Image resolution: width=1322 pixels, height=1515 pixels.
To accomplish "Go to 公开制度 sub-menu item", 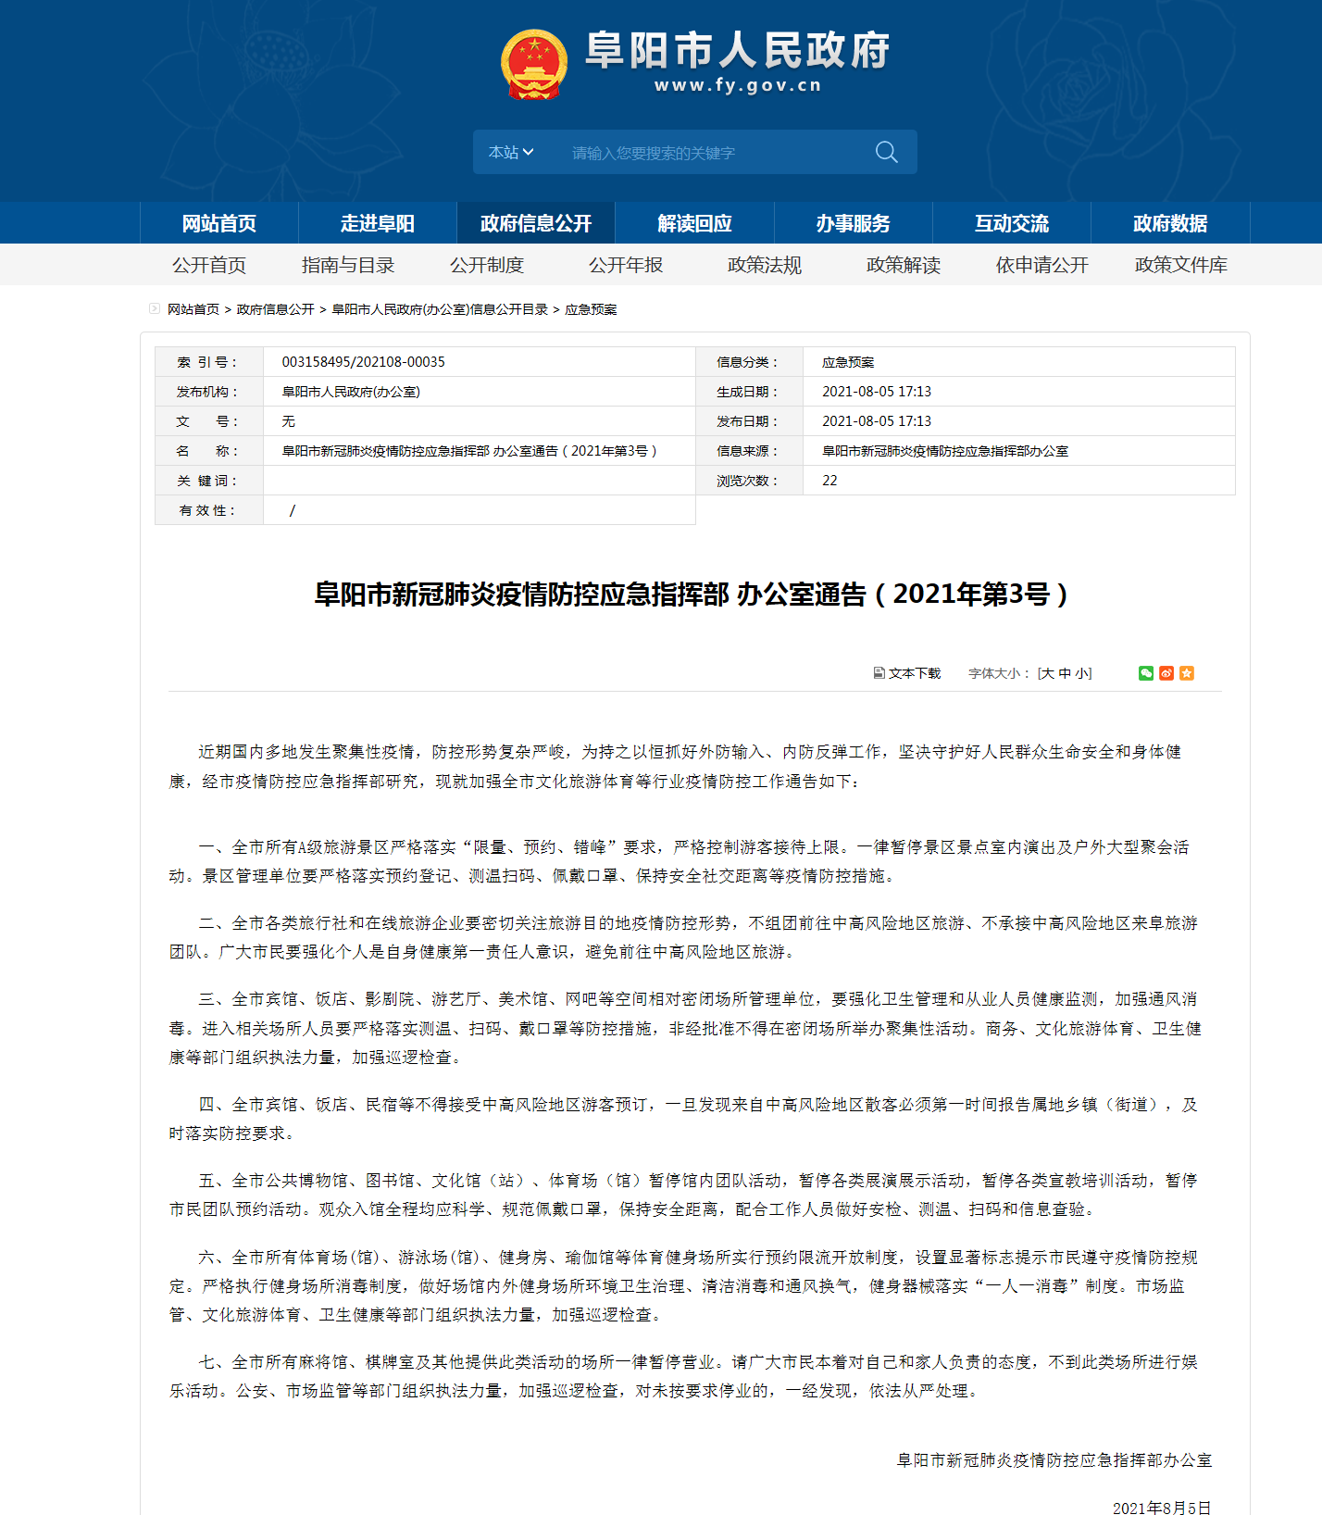I will 487,265.
